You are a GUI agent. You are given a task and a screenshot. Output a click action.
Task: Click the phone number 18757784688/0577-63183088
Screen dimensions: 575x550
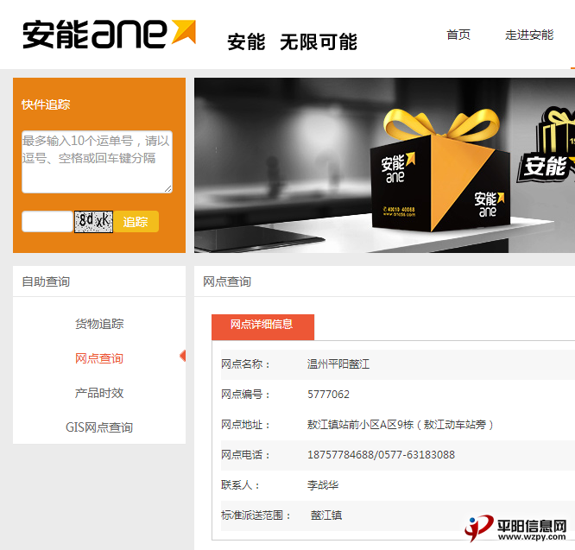[381, 455]
